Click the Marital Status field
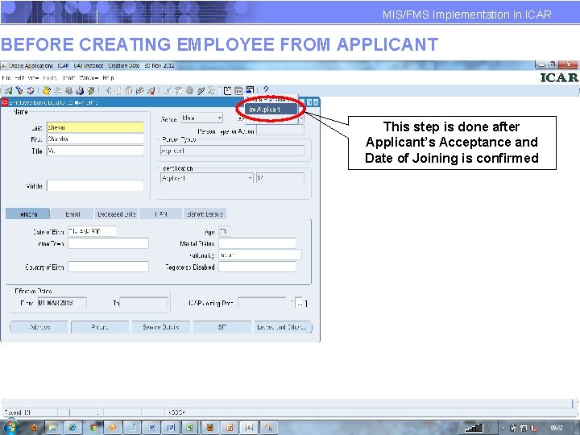The image size is (580, 435). 257,243
